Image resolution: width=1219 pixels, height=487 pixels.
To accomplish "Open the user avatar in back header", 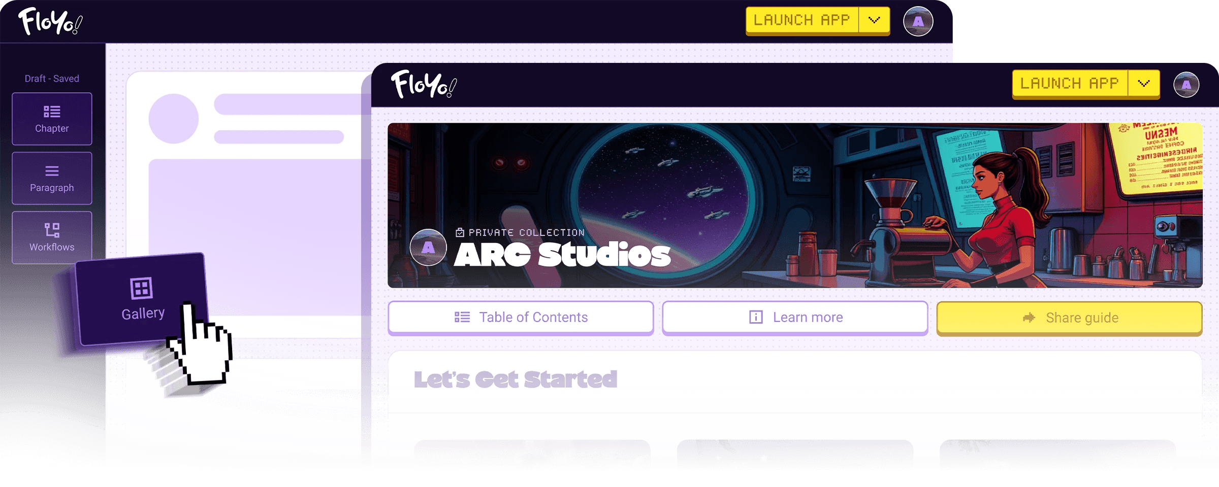I will click(x=918, y=21).
